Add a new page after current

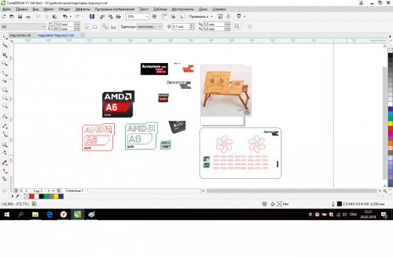click(x=58, y=191)
